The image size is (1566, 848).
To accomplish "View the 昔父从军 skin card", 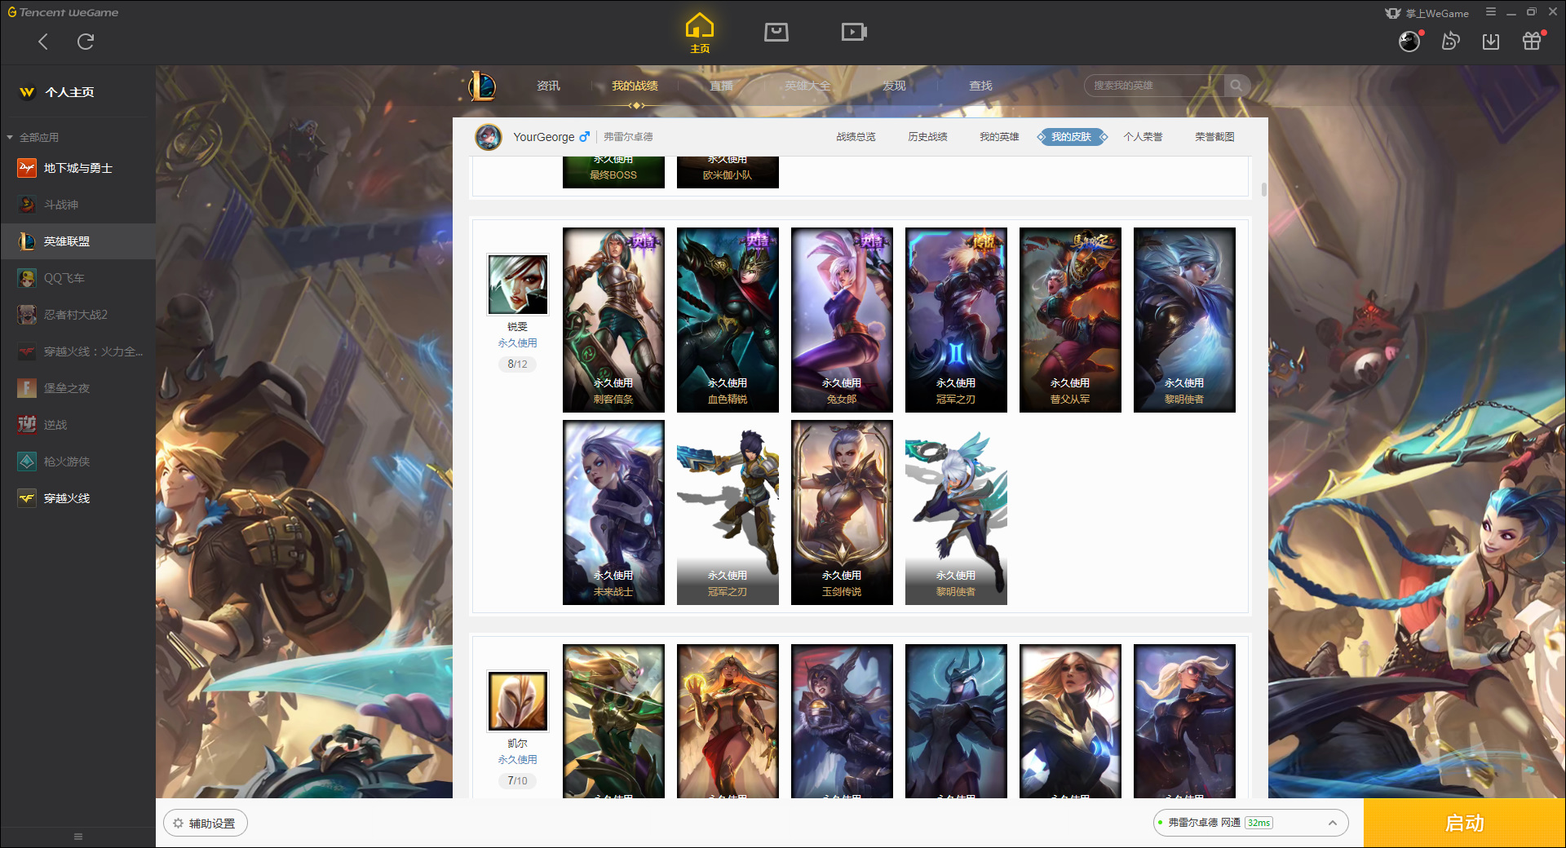I will click(x=1070, y=320).
